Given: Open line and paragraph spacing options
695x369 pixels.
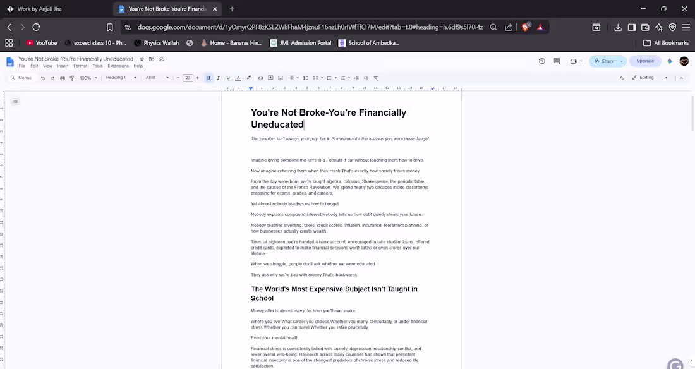Looking at the screenshot, I should 305,78.
